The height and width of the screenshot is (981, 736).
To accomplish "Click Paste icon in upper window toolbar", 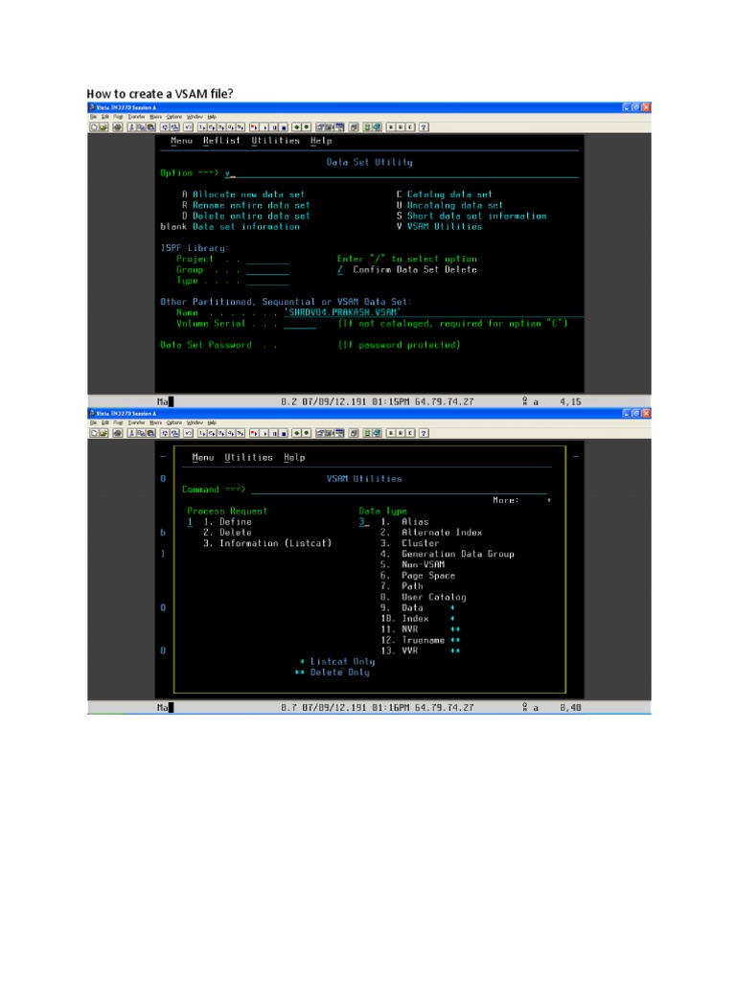I will (x=150, y=127).
